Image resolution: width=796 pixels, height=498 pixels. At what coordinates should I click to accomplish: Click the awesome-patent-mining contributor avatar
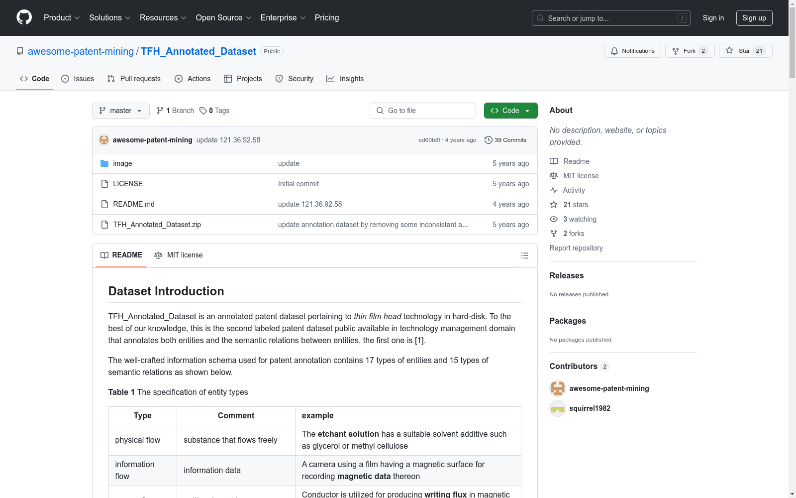pyautogui.click(x=558, y=388)
